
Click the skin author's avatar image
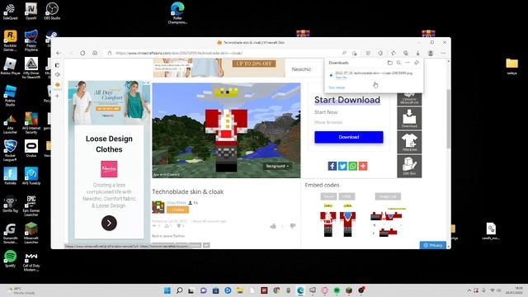(x=158, y=207)
